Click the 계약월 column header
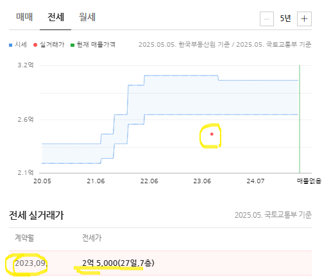 point(24,238)
